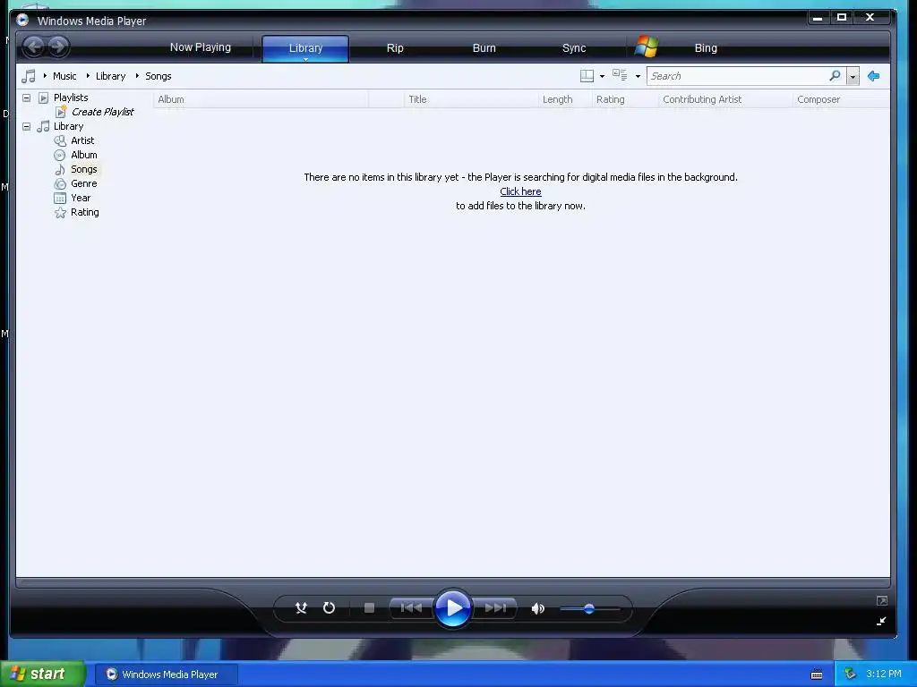Click the Windows logo icon beside Bing
917x687 pixels.
tap(647, 47)
